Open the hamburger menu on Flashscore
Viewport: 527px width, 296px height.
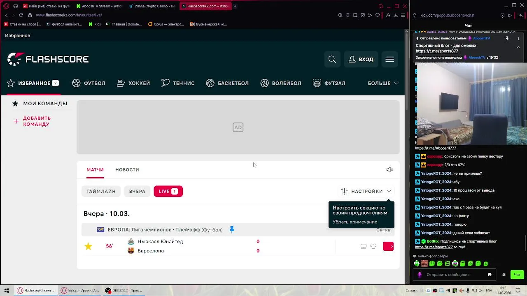[x=389, y=59]
